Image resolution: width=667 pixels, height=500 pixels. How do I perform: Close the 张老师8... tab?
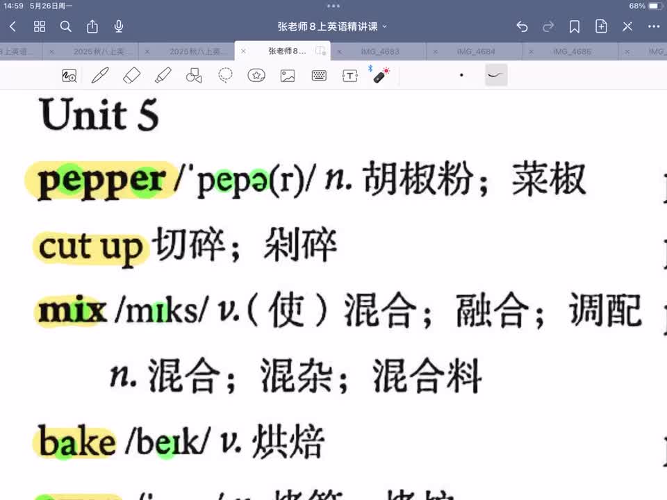243,51
